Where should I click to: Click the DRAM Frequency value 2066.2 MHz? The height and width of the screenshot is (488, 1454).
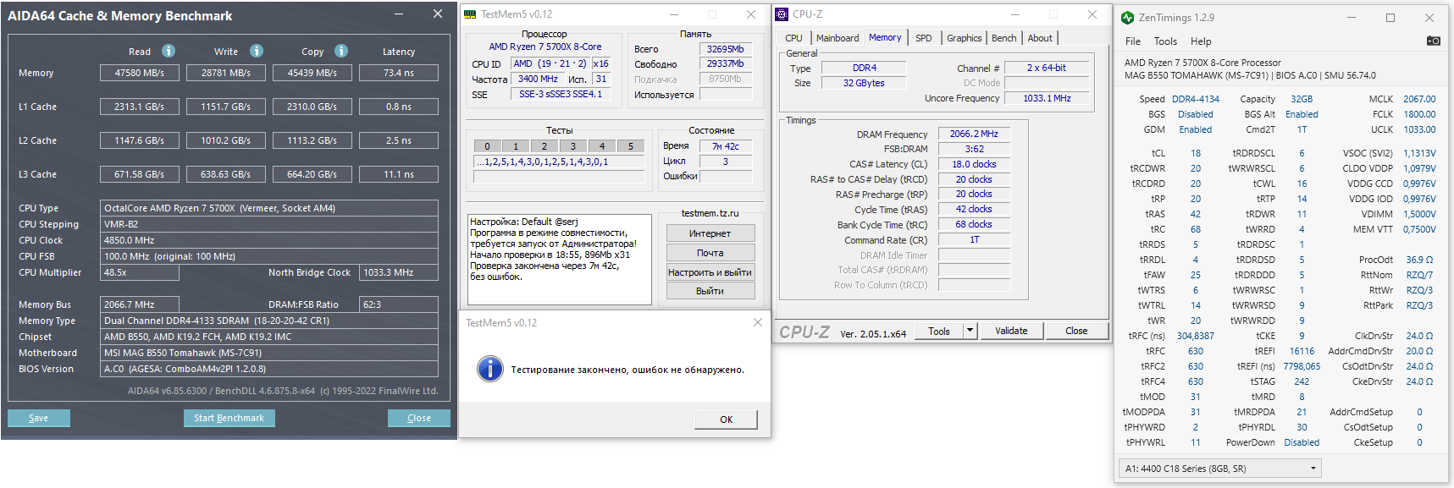coord(974,134)
